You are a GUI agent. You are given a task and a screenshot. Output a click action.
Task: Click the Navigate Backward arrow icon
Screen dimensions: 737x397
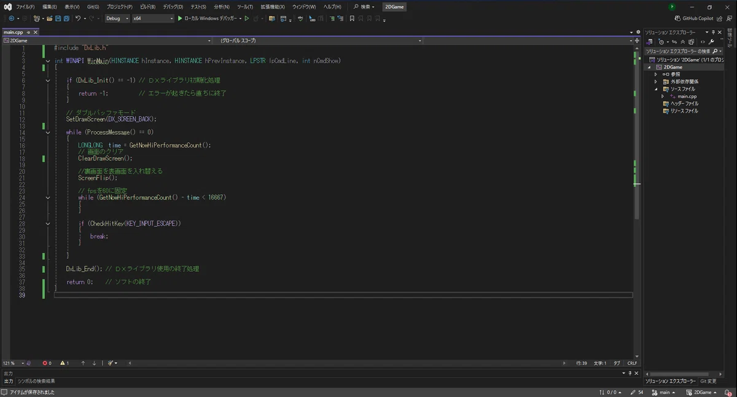[x=12, y=18]
